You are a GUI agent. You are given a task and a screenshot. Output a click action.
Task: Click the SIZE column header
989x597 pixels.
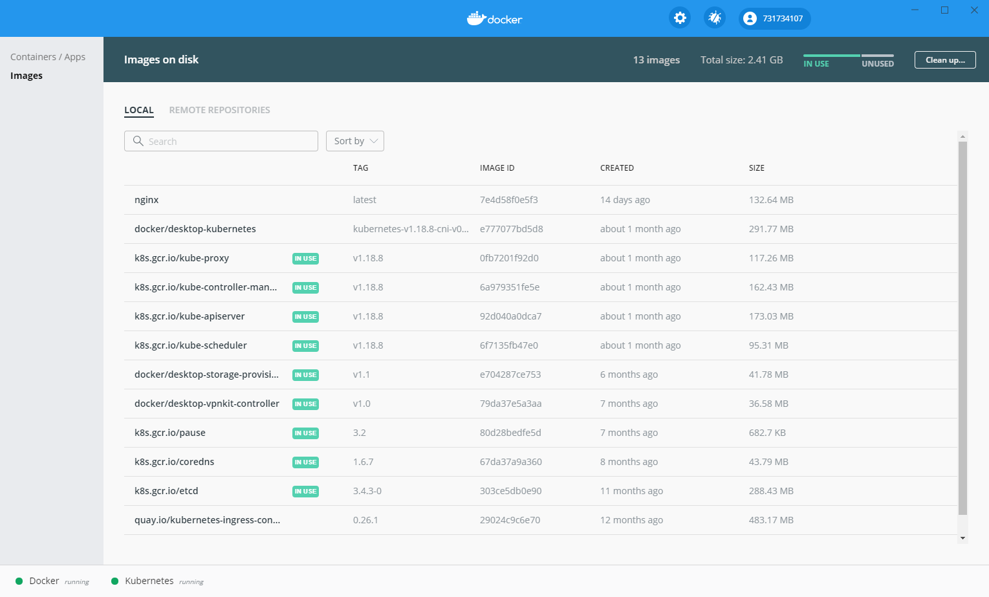click(x=757, y=168)
